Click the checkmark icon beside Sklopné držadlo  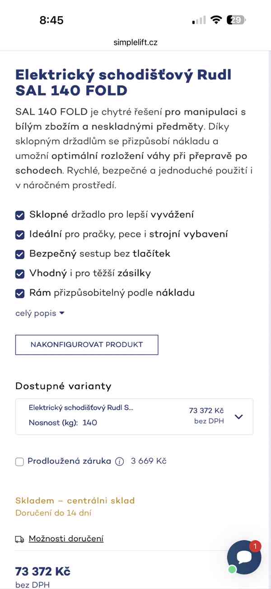[19, 215]
